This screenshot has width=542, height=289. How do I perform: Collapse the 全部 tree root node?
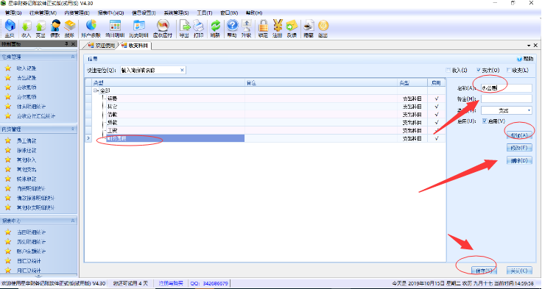tap(95, 90)
